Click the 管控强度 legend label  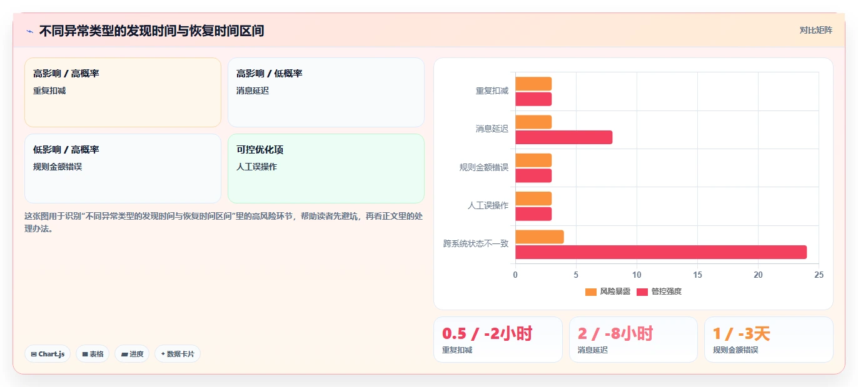[x=666, y=292]
